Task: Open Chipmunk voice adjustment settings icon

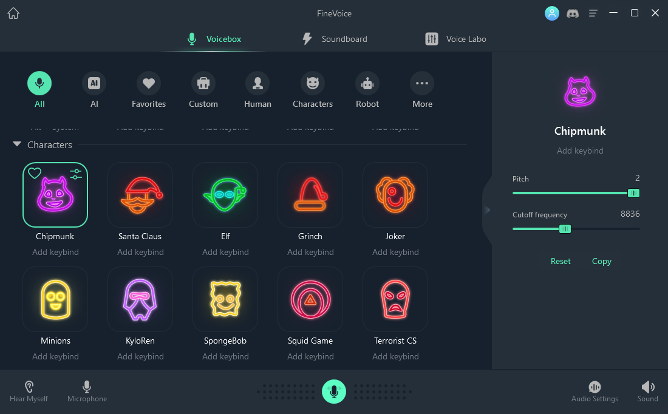Action: coord(76,174)
